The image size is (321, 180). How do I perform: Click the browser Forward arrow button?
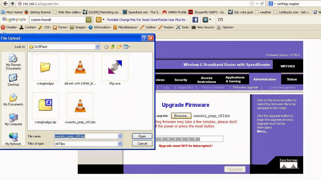pos(13,3)
